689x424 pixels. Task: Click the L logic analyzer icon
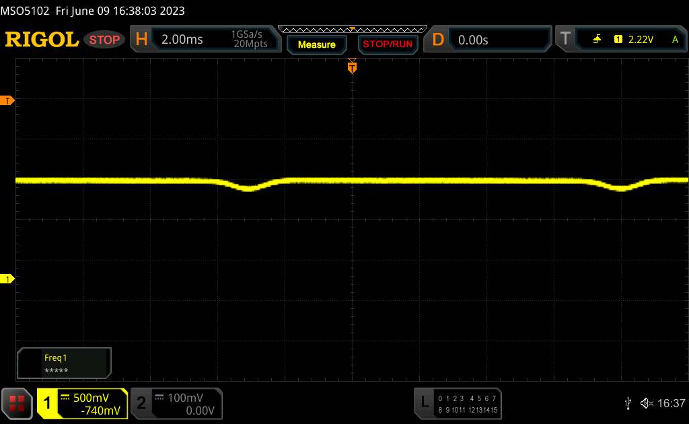click(x=425, y=403)
